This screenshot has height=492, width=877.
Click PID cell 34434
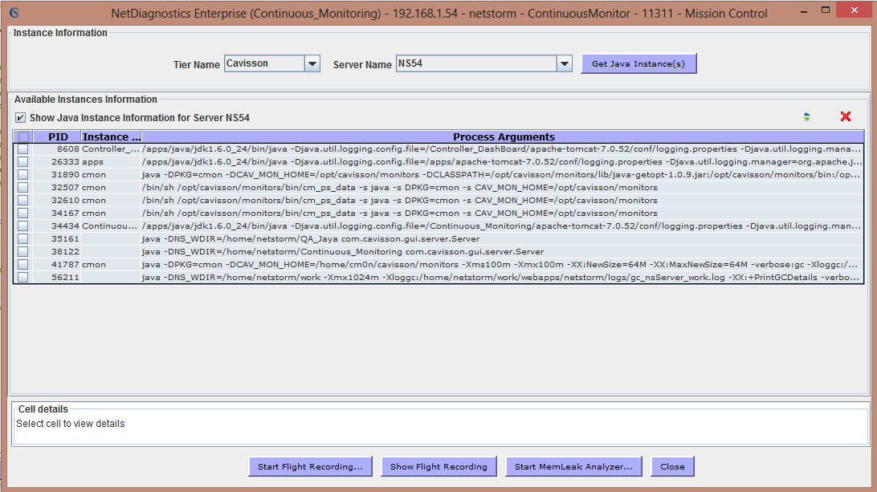tap(57, 226)
